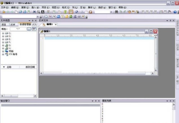Click the Windows flag icon in the second toolbar
This screenshot has height=123, width=179.
point(83,17)
